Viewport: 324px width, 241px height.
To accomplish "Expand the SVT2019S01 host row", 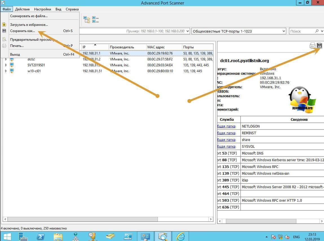I will coord(6,65).
